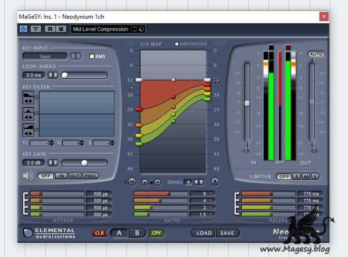Click the 48 range button below map
This screenshot has height=257, width=348.
click(x=132, y=182)
